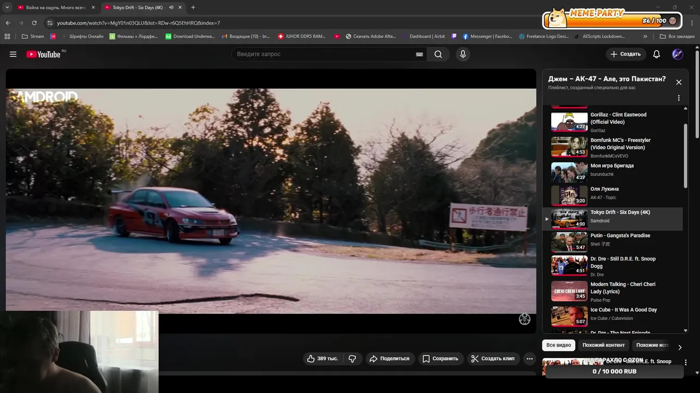Play Ice Cube - It Was A Good Day
The image size is (700, 393).
click(x=613, y=316)
